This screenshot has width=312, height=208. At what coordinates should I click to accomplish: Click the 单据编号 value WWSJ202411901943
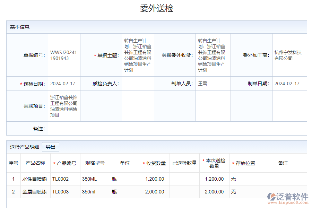64,55
